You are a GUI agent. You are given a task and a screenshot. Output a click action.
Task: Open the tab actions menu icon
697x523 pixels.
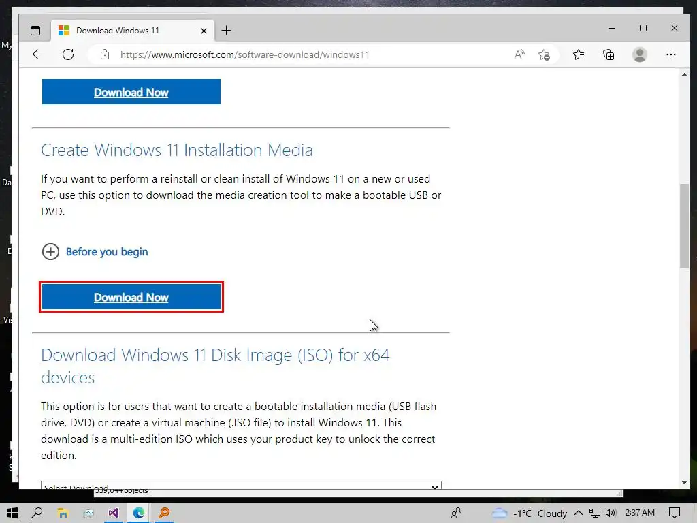click(x=35, y=31)
